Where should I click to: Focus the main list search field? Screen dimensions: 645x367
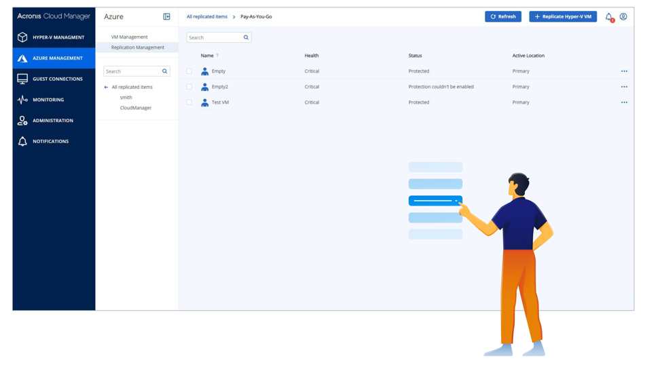point(219,37)
